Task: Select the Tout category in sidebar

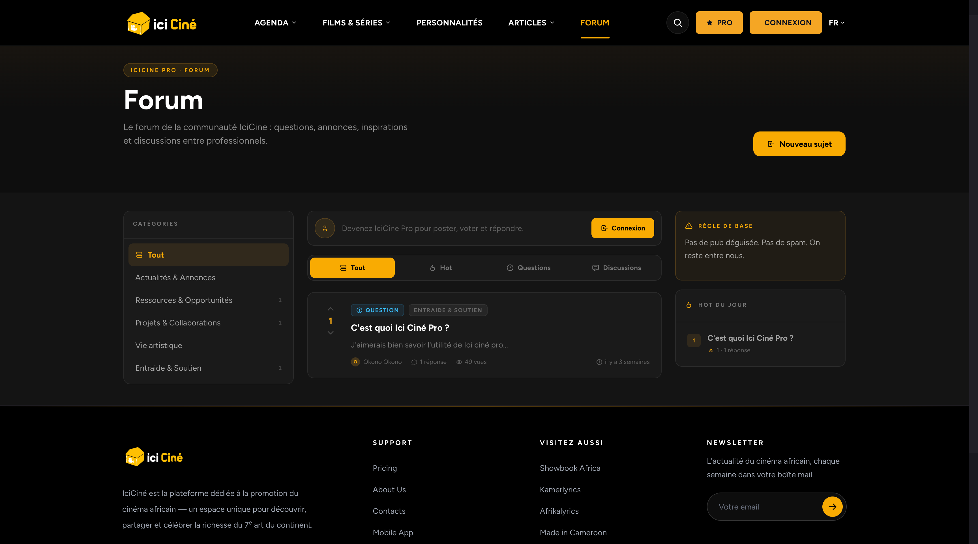Action: tap(209, 255)
